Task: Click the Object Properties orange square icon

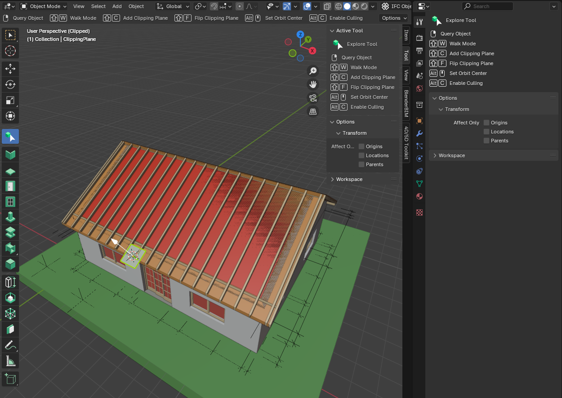Action: [419, 120]
